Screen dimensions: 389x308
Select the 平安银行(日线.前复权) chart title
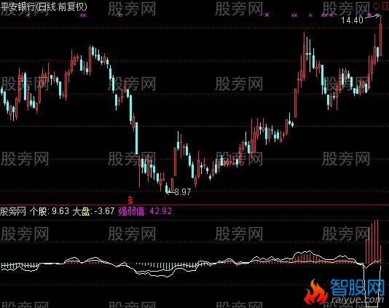[x=44, y=7]
